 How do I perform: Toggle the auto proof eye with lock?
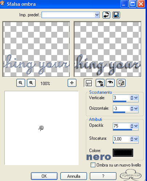(x=100, y=83)
